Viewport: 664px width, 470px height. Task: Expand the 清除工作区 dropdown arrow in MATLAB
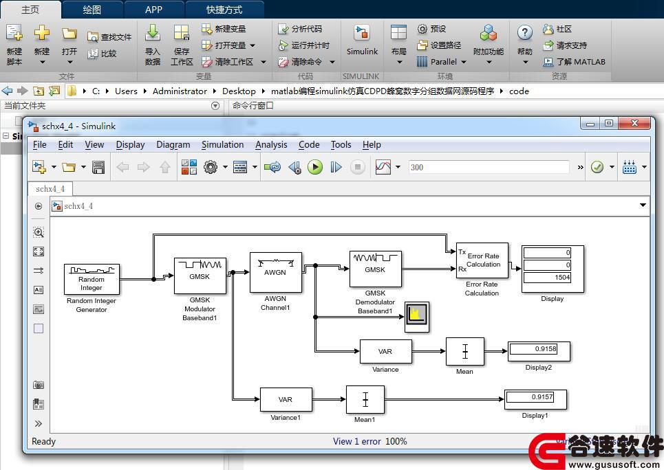tap(264, 63)
